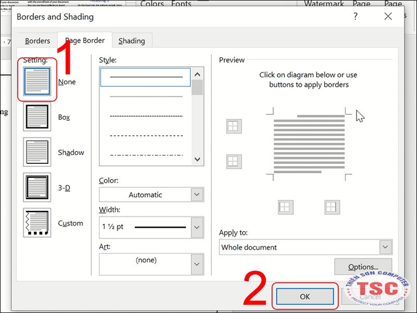Select the 3-D border setting icon
Viewport: 417px width, 313px height.
click(37, 187)
